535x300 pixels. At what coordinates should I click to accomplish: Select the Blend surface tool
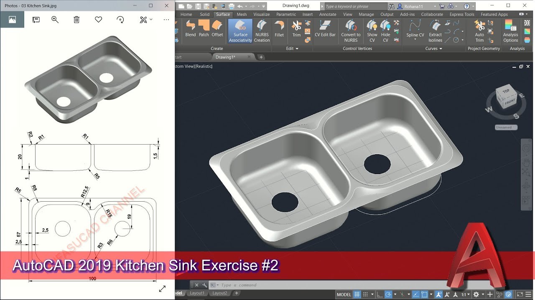point(190,29)
